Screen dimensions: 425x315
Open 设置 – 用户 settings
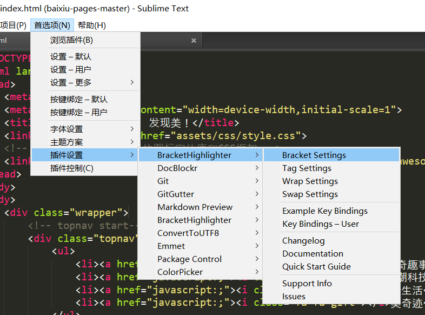[x=71, y=69]
